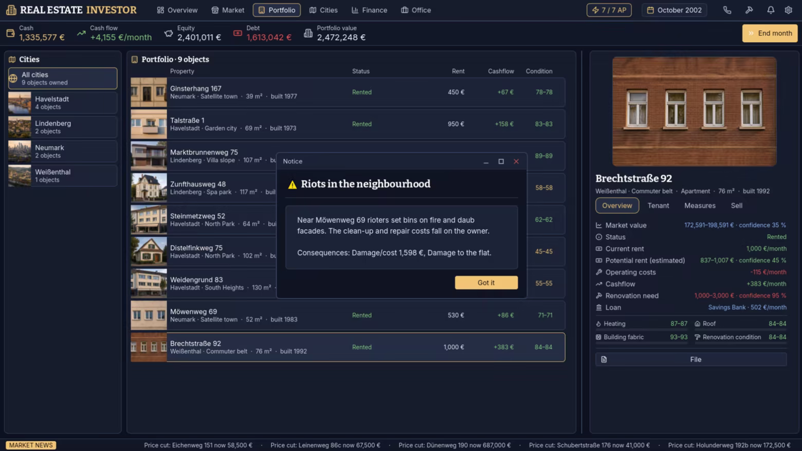This screenshot has height=451, width=802.
Task: Click the action points 7 / 7 AP indicator
Action: pyautogui.click(x=609, y=10)
